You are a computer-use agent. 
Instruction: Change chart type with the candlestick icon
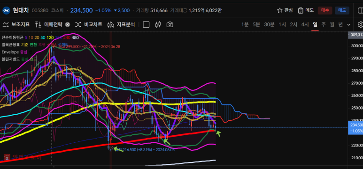click(158, 24)
